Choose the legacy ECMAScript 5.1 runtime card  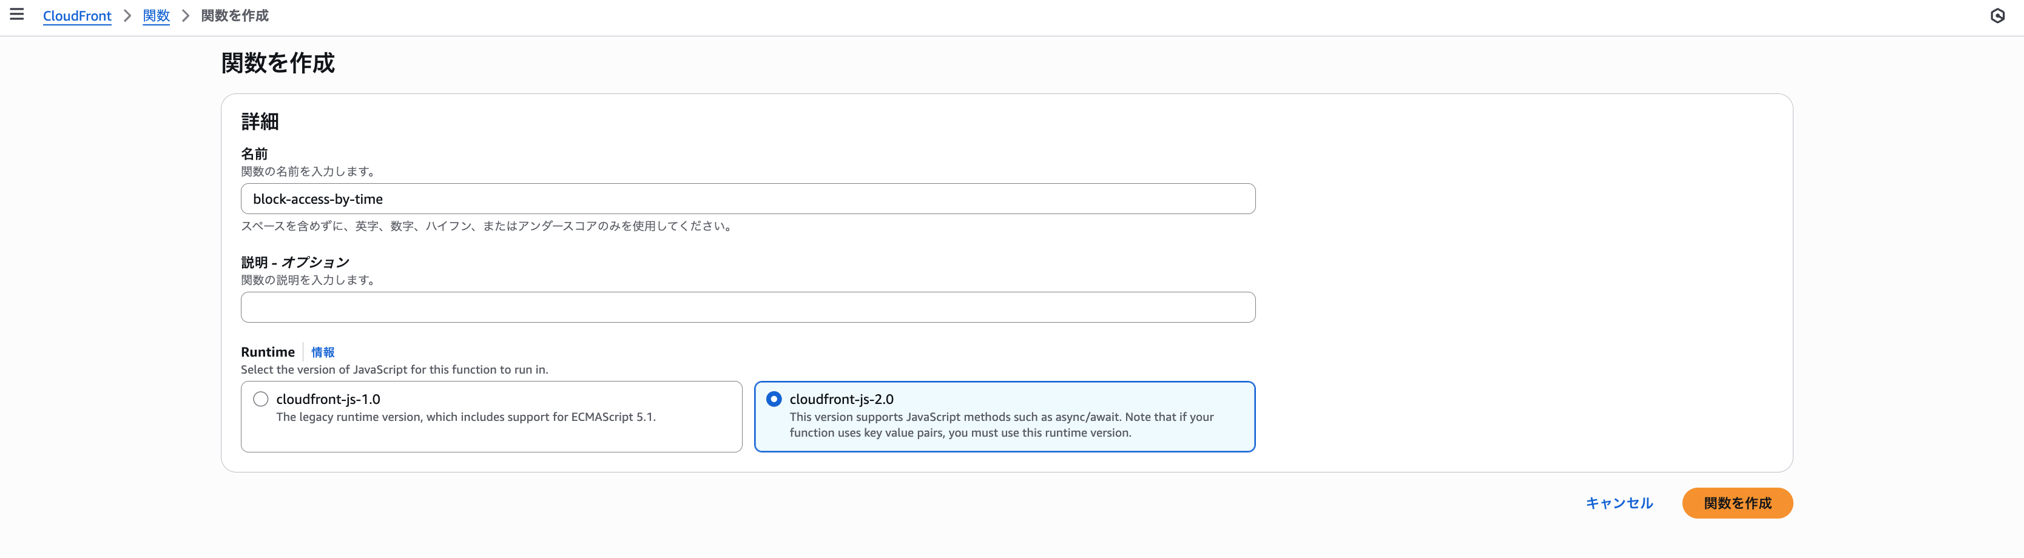point(491,417)
